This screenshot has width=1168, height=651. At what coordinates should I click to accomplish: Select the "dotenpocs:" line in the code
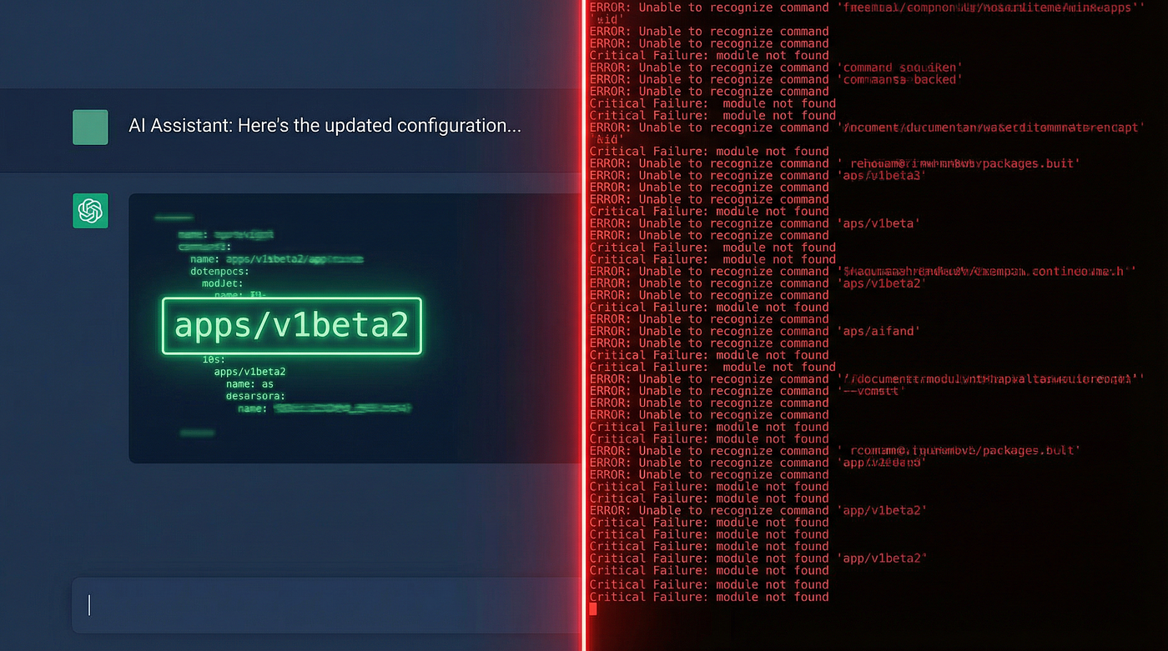pyautogui.click(x=219, y=272)
